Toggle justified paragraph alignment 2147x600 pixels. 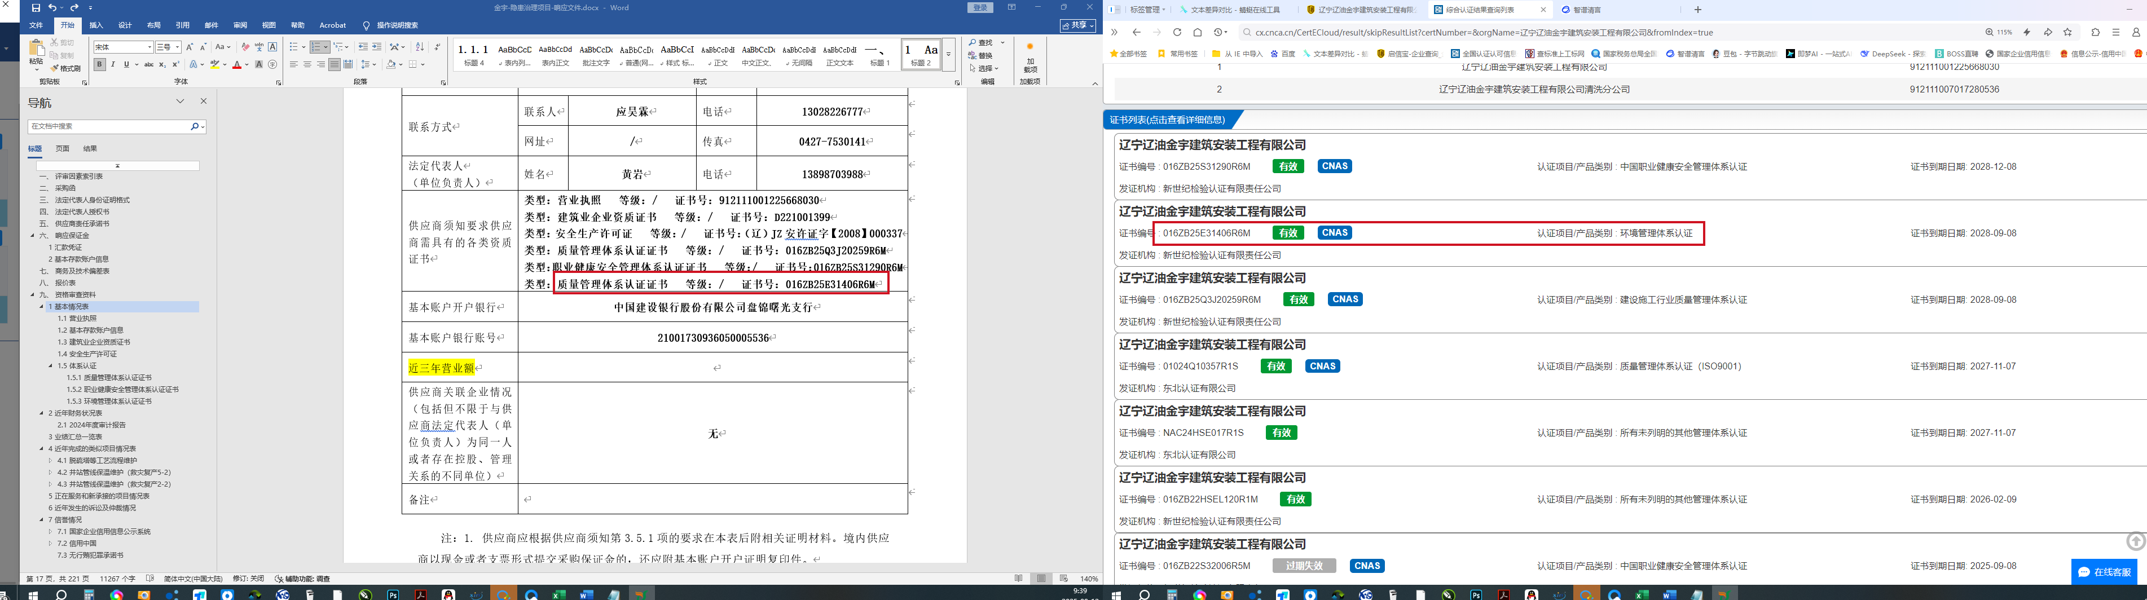click(334, 64)
